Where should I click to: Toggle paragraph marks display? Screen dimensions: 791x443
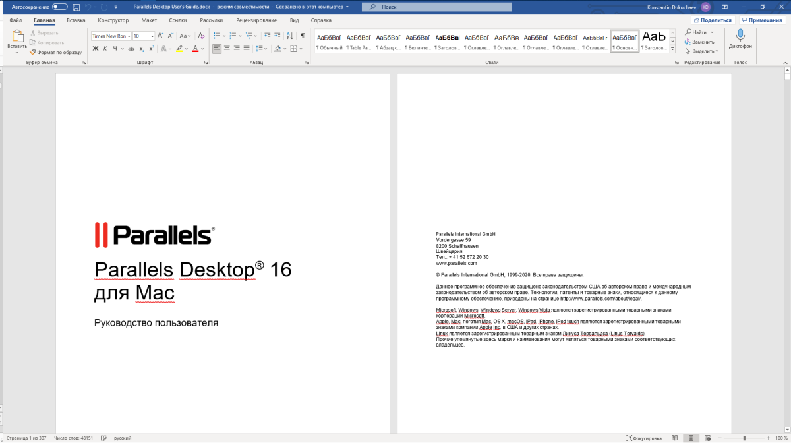pyautogui.click(x=303, y=36)
